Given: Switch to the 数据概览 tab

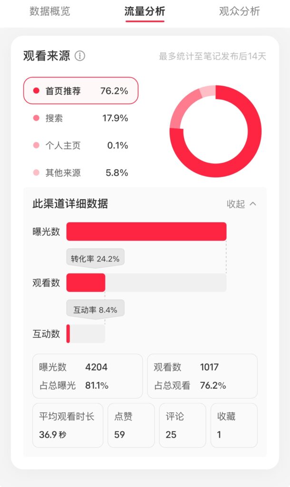Looking at the screenshot, I should point(50,11).
